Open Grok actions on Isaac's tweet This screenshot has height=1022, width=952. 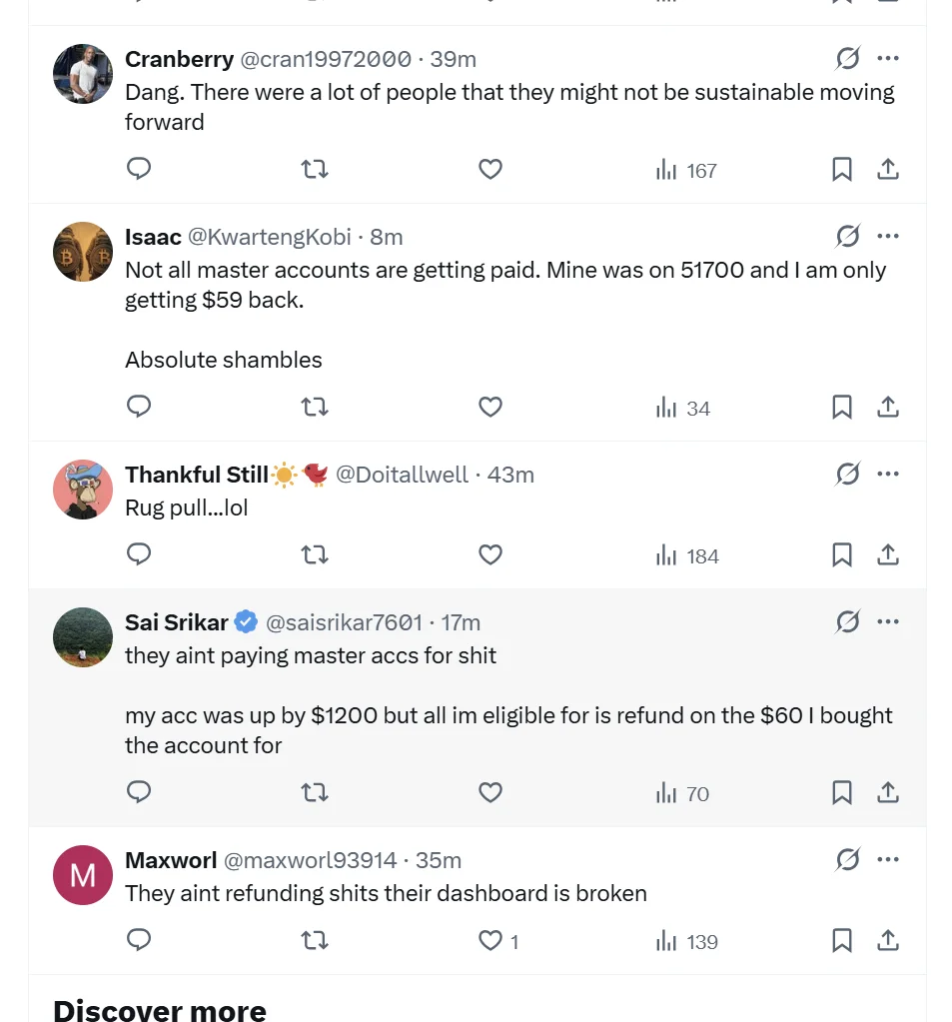846,236
